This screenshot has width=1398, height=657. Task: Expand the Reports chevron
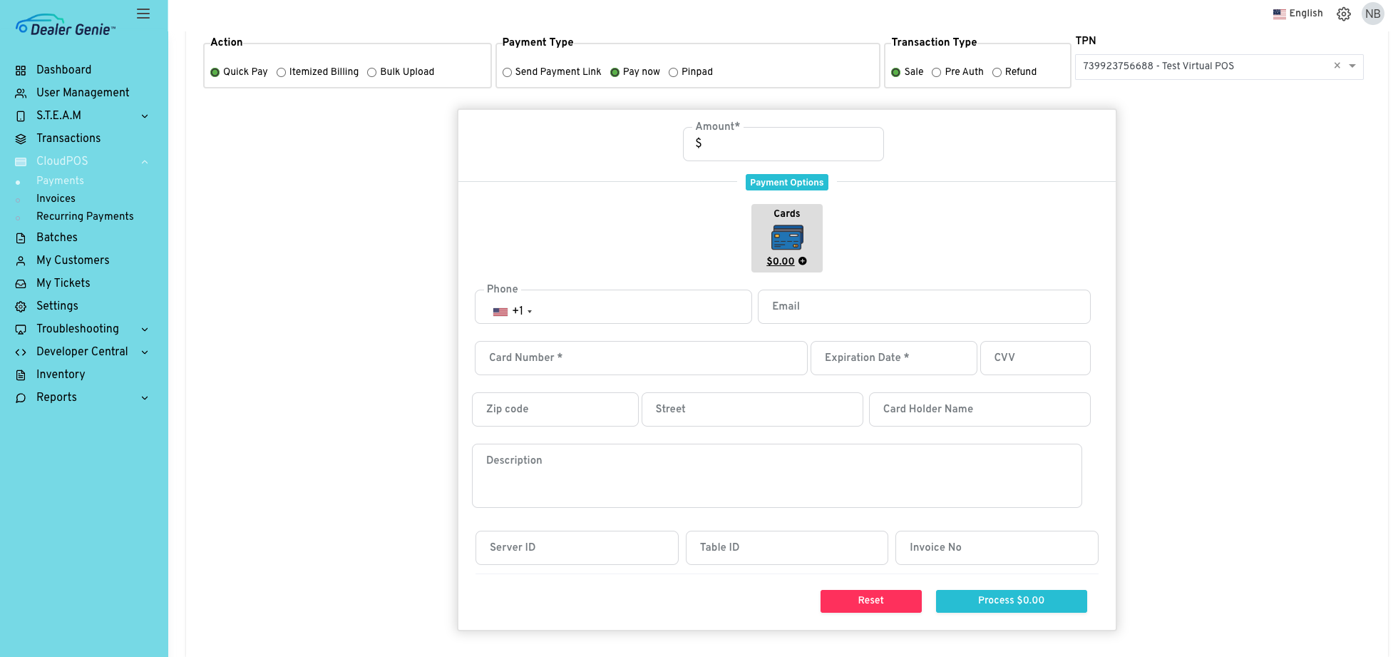point(145,398)
